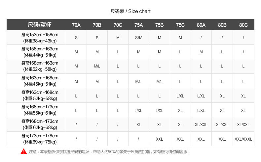Viewport: 261px width, 162px height.
Task: Click the 尺码表 / Size chart title
Action: coord(130,12)
